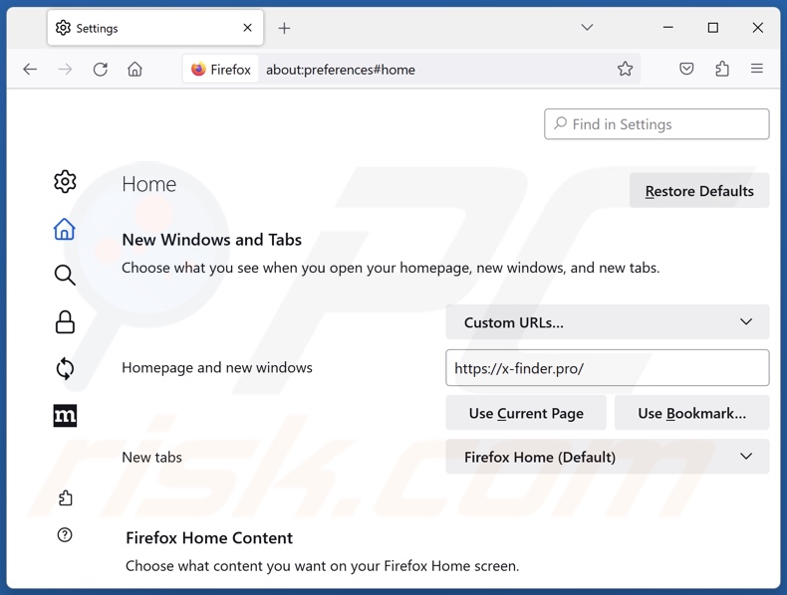Open the General settings gear icon
The image size is (787, 595).
(x=65, y=182)
